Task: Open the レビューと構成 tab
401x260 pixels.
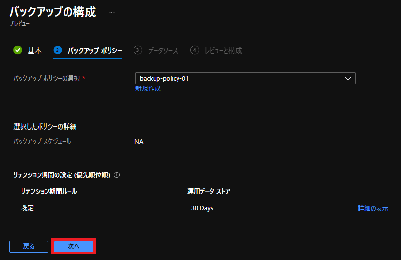Action: [223, 51]
